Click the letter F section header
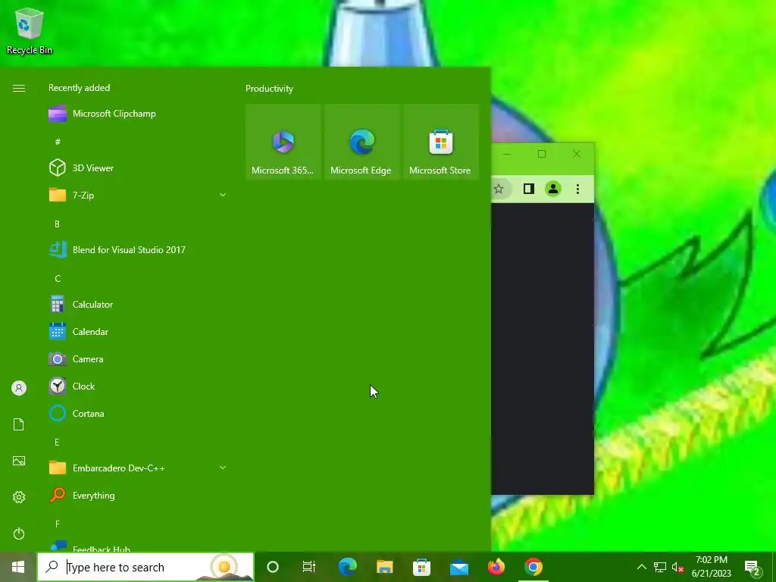Screen dimensions: 776x582 pos(58,524)
